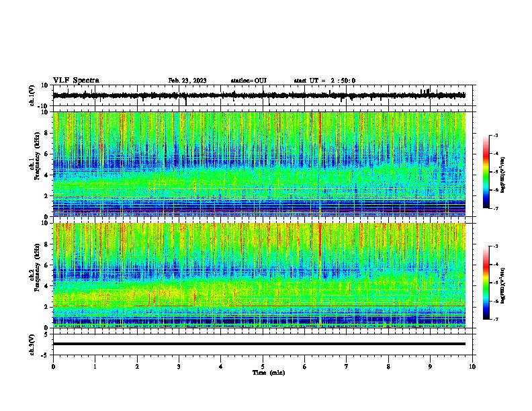Click the ch.1 spectrogram color bar

(x=486, y=172)
